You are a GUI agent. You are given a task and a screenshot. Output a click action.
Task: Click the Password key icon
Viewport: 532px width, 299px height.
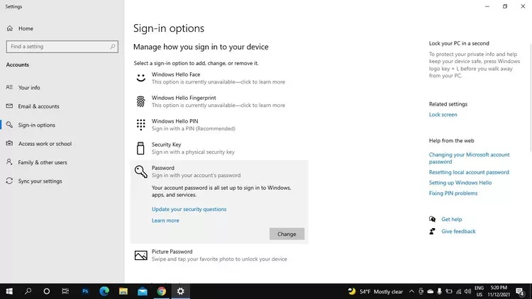click(141, 171)
